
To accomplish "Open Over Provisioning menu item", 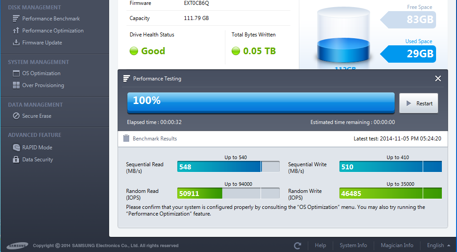I will click(x=43, y=85).
